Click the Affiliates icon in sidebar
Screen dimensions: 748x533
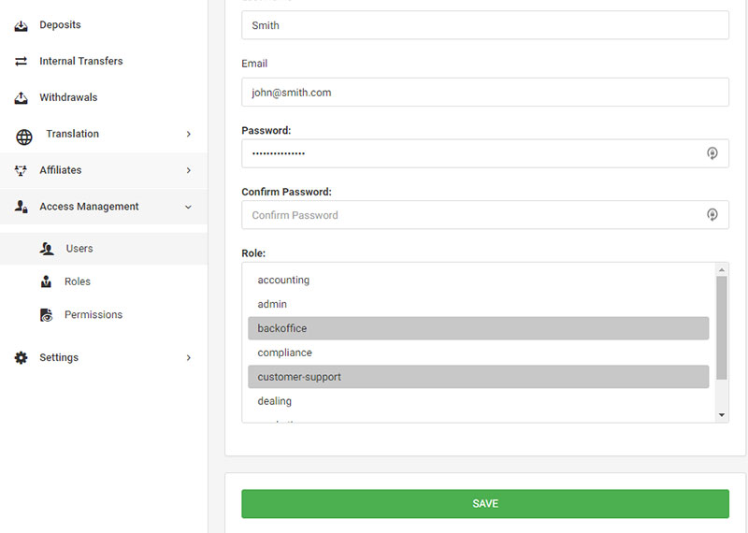pyautogui.click(x=22, y=171)
